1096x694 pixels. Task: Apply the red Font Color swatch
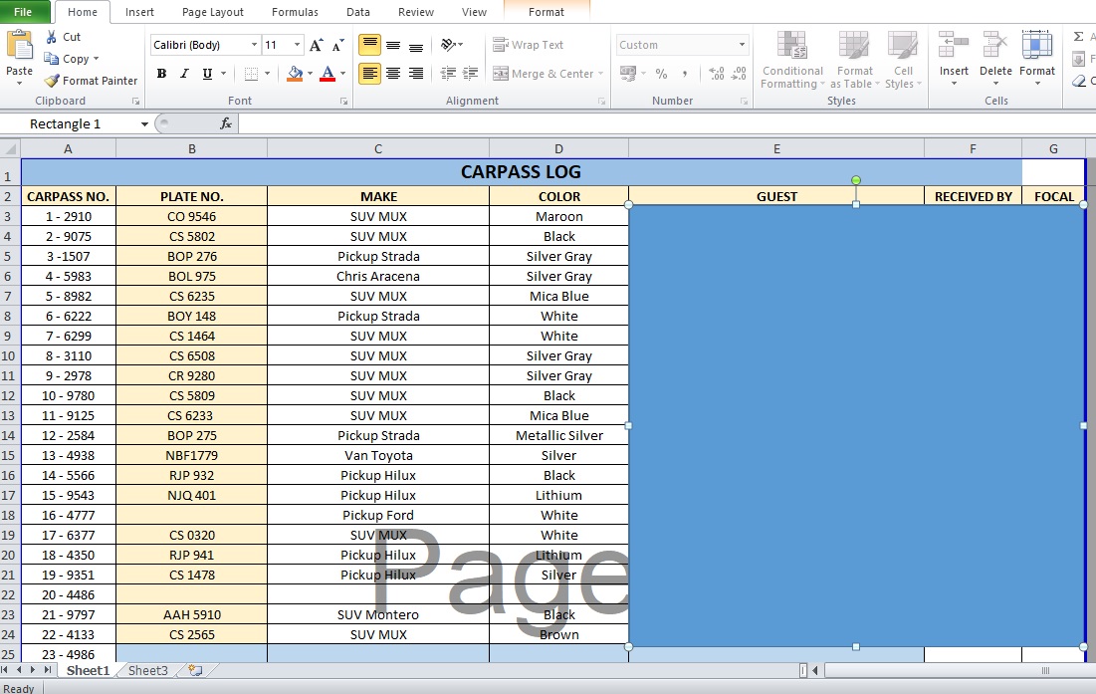328,74
